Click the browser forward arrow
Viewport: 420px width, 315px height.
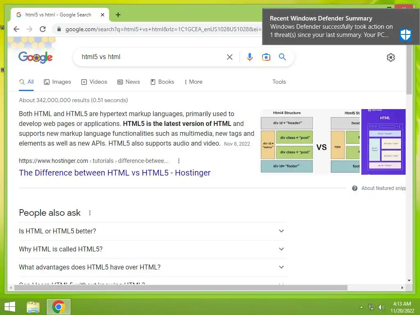pyautogui.click(x=30, y=29)
